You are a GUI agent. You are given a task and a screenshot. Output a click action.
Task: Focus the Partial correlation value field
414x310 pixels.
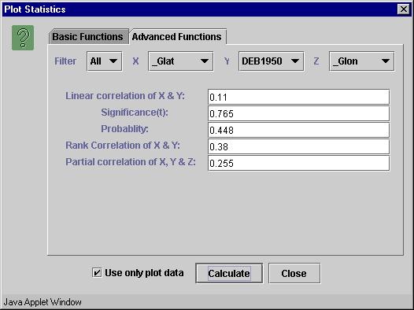coord(298,164)
